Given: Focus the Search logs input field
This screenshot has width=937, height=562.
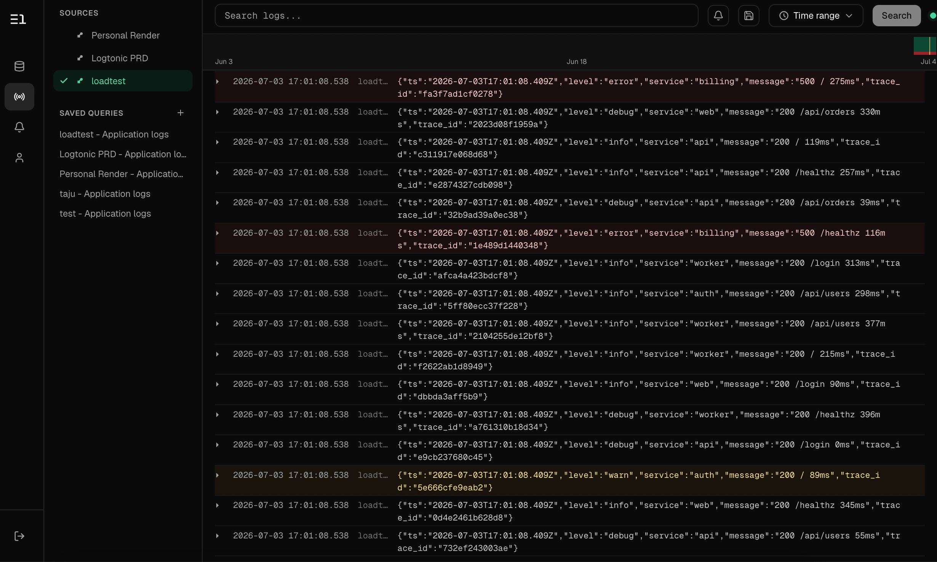Looking at the screenshot, I should click(x=456, y=16).
